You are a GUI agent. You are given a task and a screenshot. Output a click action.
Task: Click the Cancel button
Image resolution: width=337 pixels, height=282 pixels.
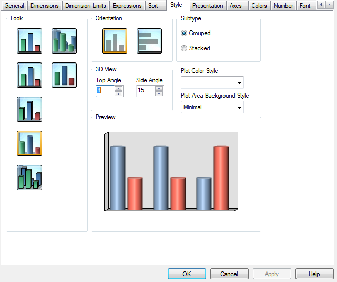(229, 274)
